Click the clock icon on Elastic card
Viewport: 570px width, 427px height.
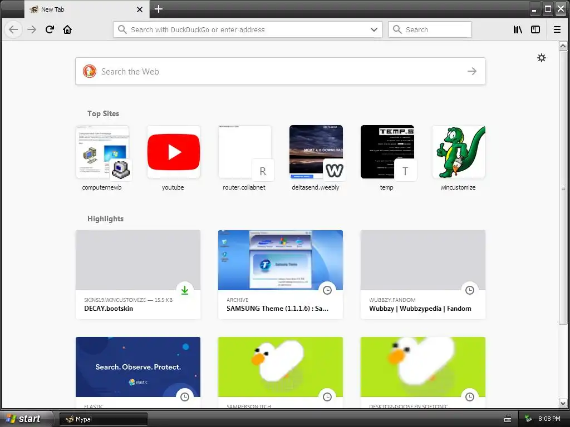(x=185, y=397)
